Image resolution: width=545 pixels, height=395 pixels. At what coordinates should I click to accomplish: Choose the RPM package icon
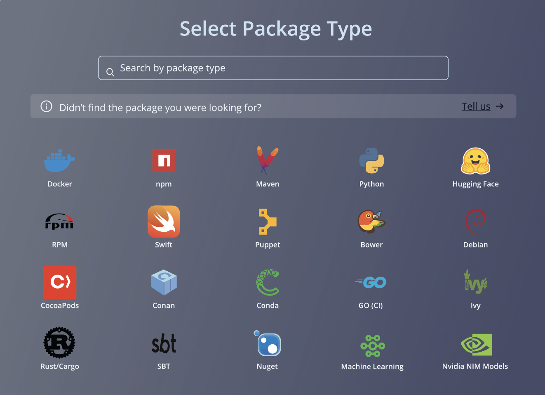(60, 221)
